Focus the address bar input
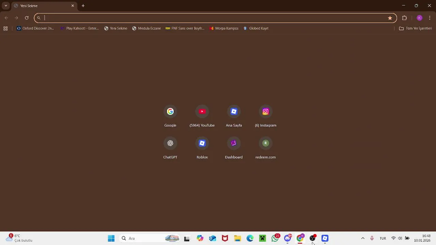This screenshot has height=245, width=436. coord(215,18)
